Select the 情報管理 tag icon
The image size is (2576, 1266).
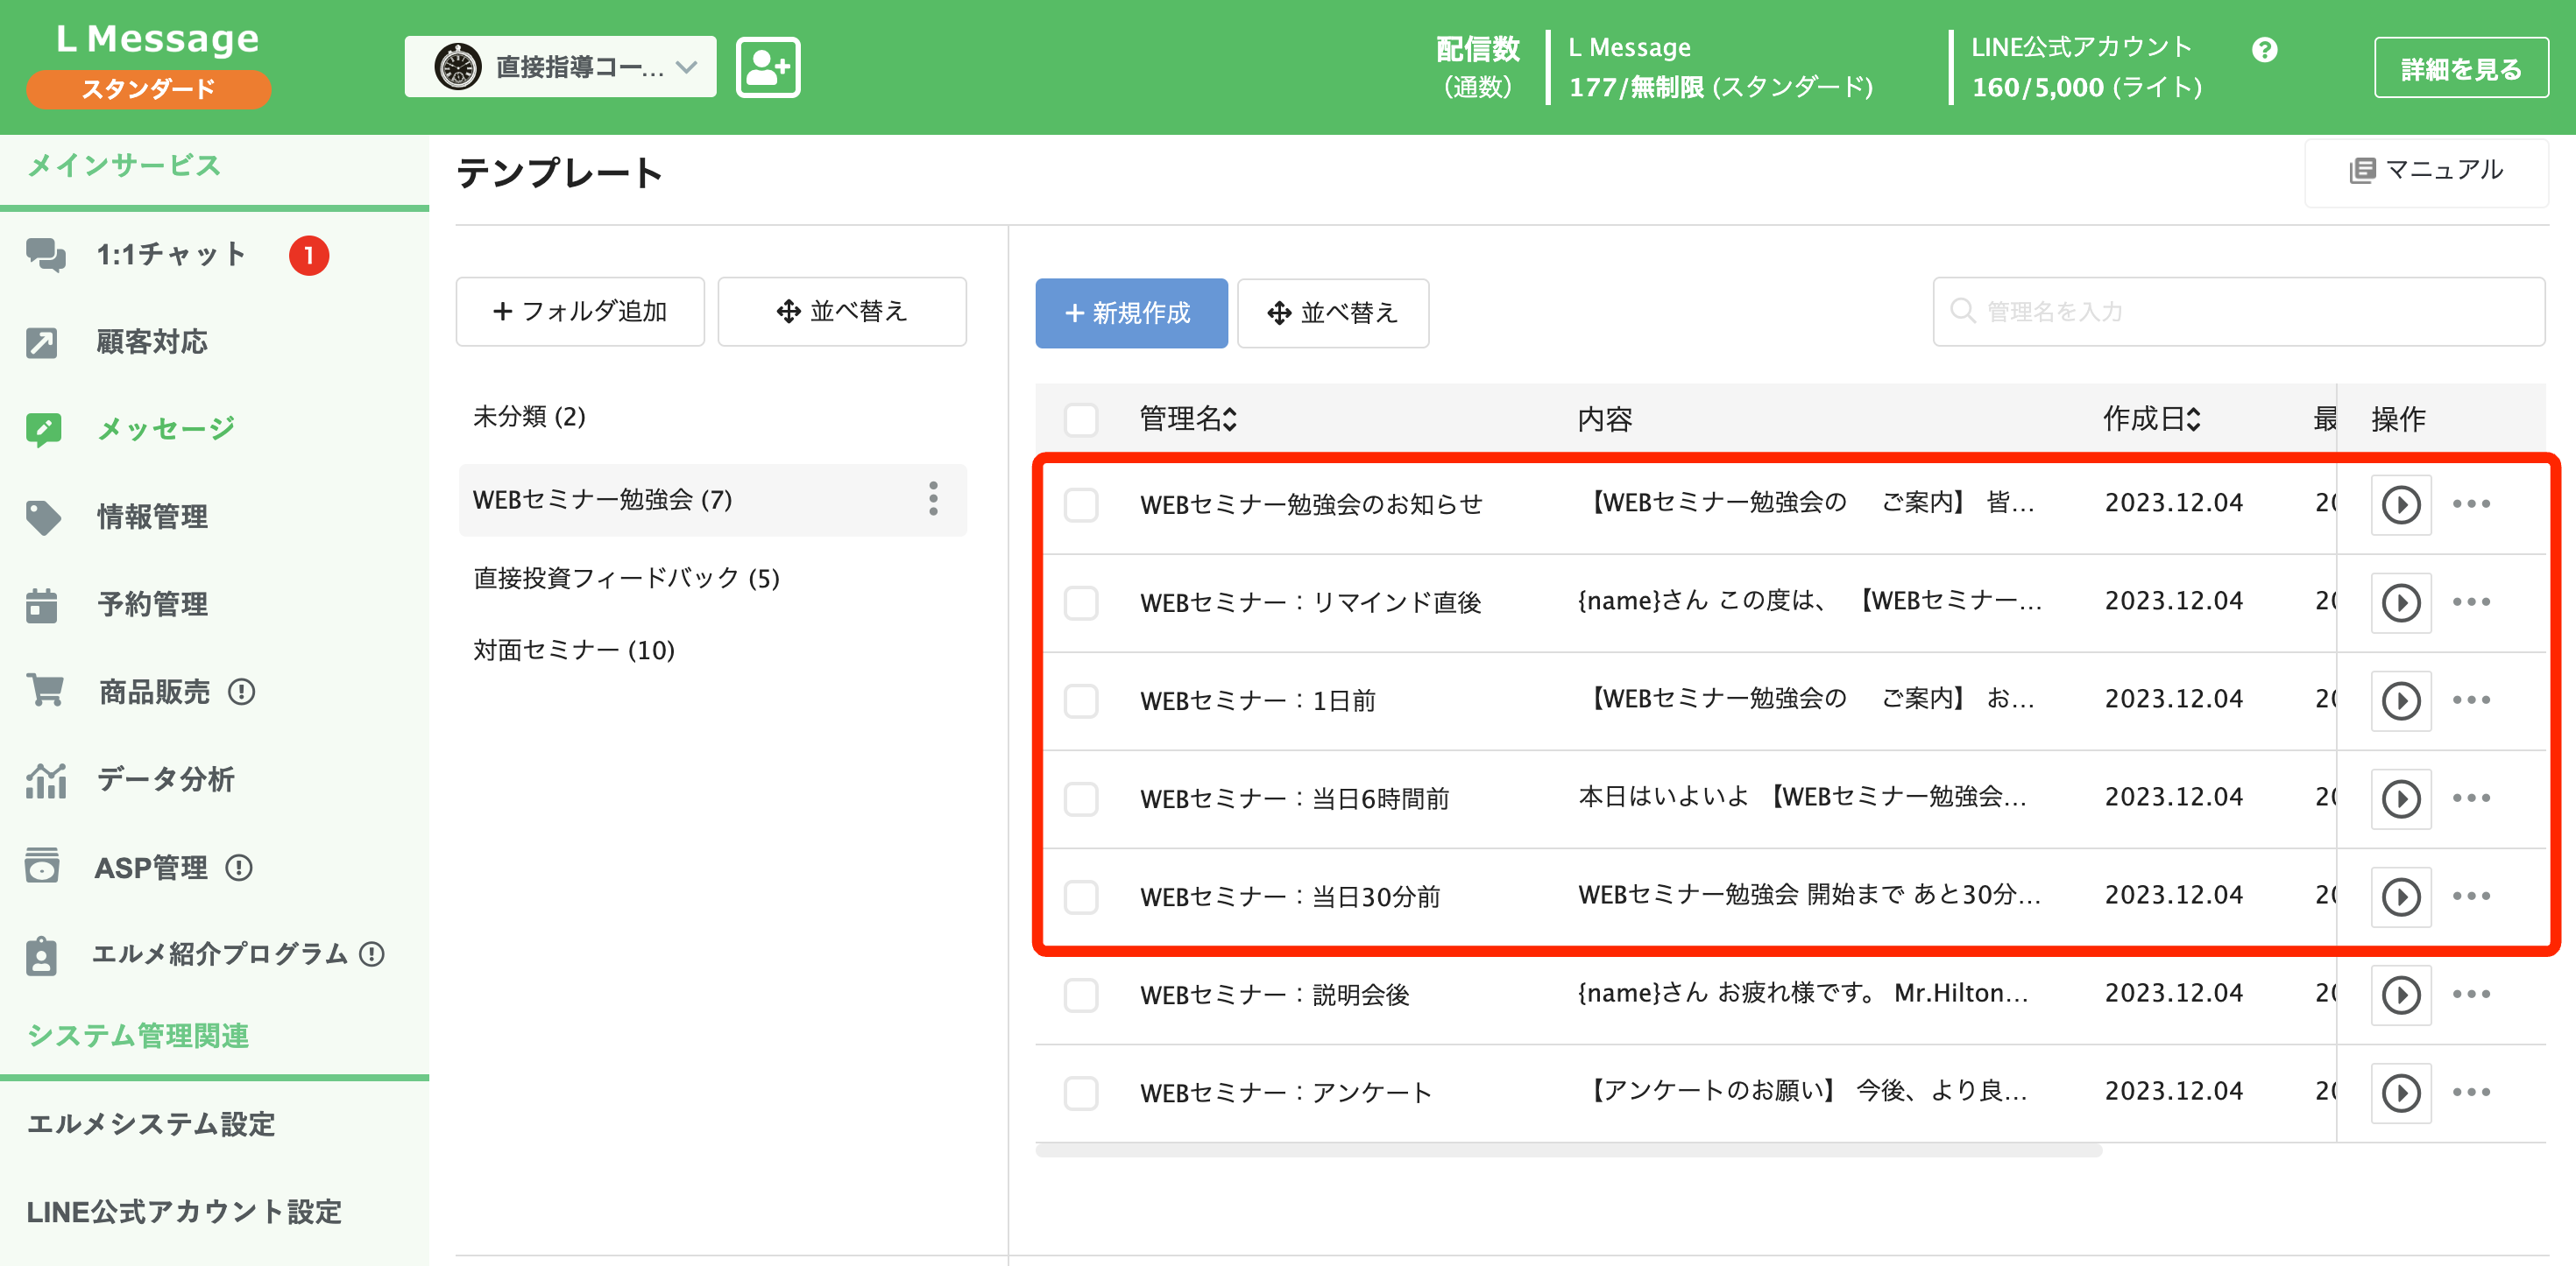click(x=43, y=517)
